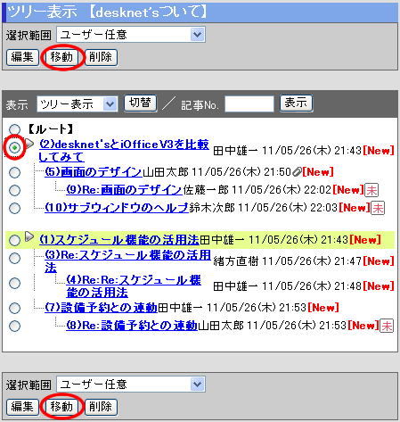Select radio button for article 7 設備予約との連動
The width and height of the screenshot is (400, 422).
coord(14,308)
